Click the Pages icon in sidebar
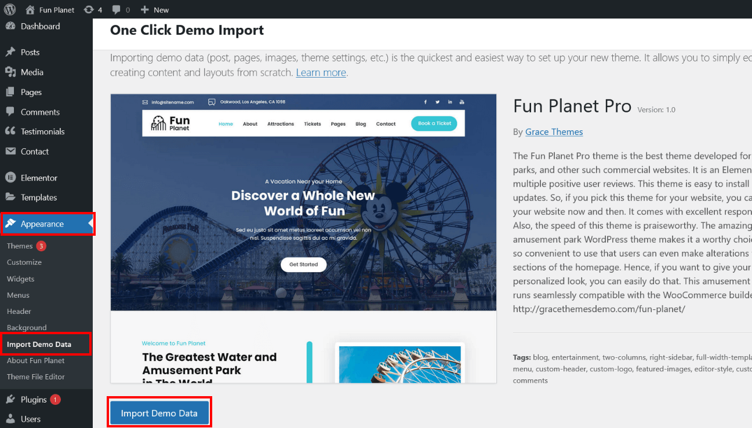Screen dimensions: 752x428 [10, 92]
